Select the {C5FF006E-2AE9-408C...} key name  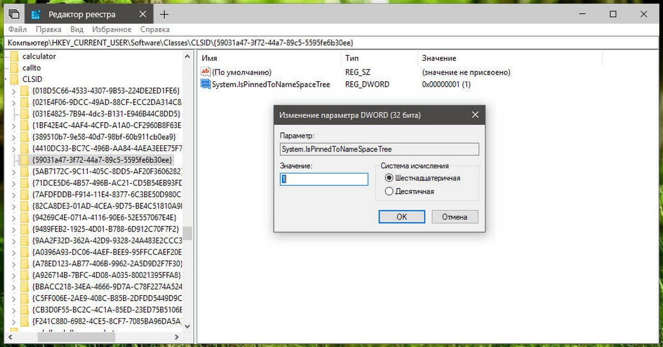tap(107, 298)
